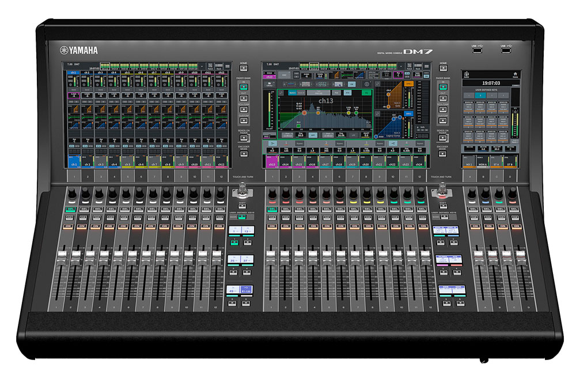Push the SHIFT key in the center bay
Screen dimensions: 576x375
pyautogui.click(x=443, y=206)
